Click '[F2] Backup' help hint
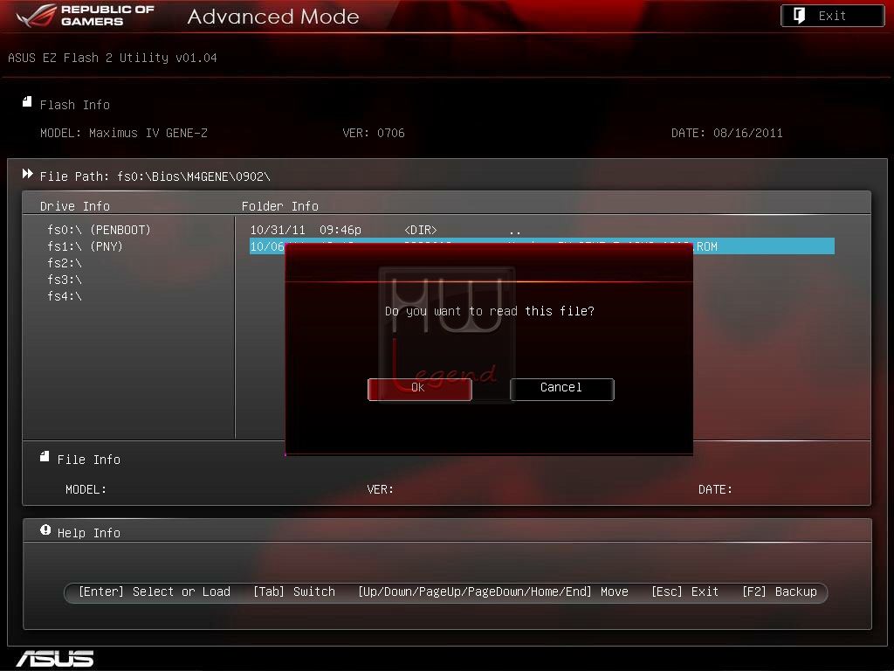This screenshot has height=671, width=894. coord(780,591)
